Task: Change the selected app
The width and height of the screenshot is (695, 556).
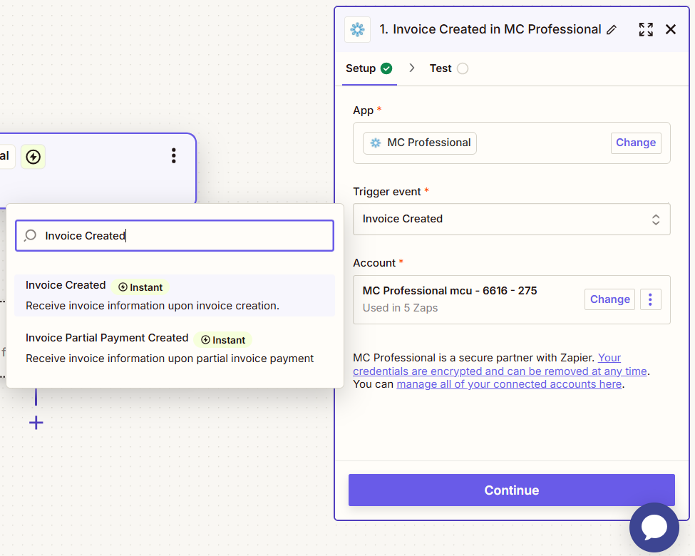Action: point(636,143)
